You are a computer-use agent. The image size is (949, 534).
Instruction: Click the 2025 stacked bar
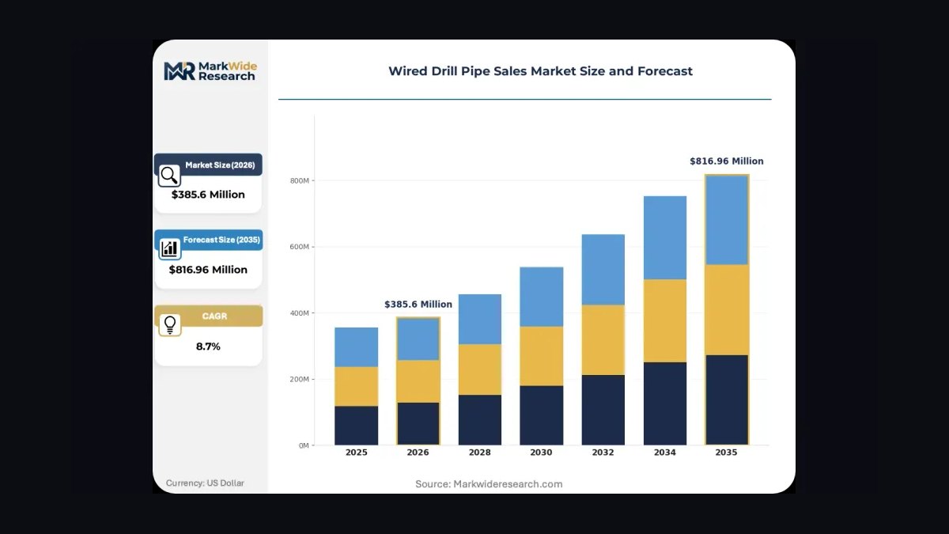(x=356, y=386)
